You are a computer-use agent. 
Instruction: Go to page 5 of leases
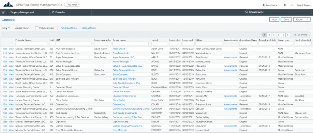click(283, 35)
